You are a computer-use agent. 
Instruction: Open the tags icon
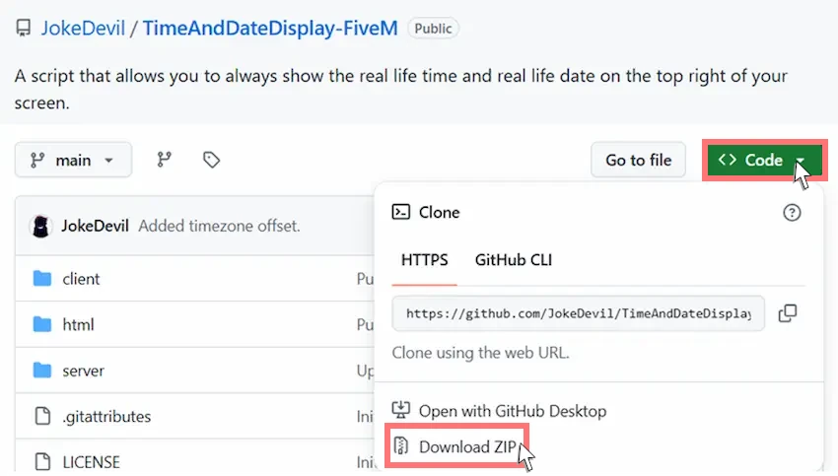click(x=211, y=160)
